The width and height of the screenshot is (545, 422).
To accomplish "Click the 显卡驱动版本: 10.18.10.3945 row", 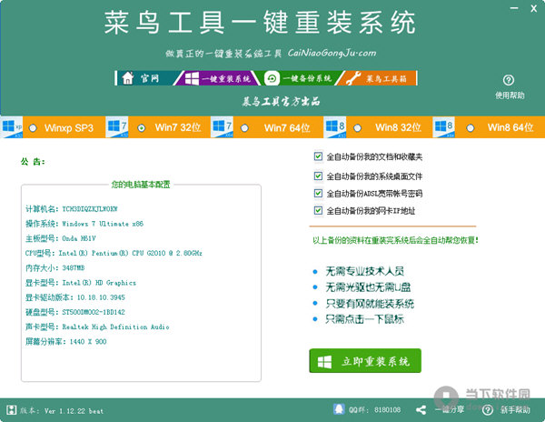I will click(x=75, y=297).
